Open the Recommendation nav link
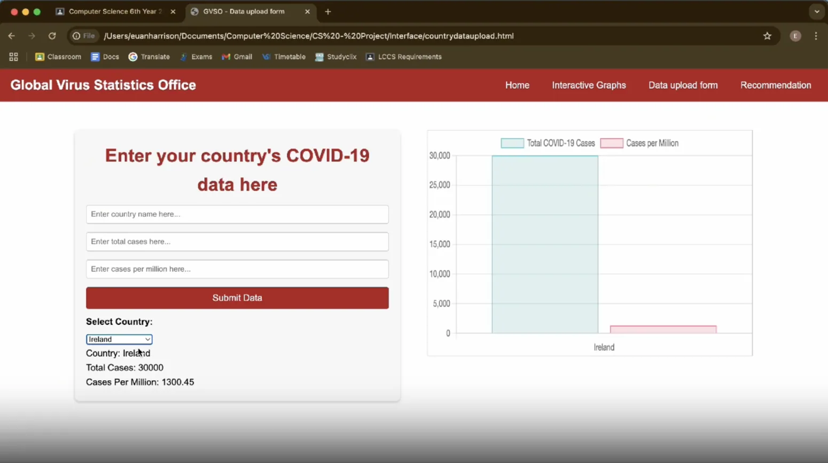The height and width of the screenshot is (463, 828). click(776, 85)
